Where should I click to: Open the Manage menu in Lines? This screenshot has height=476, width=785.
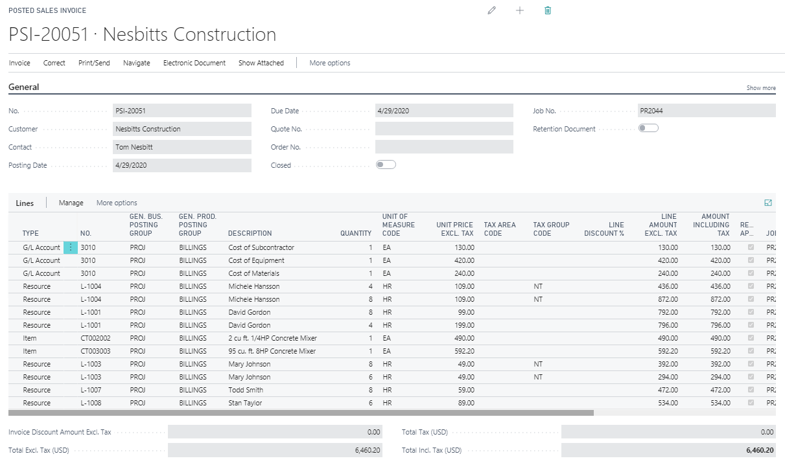point(71,203)
